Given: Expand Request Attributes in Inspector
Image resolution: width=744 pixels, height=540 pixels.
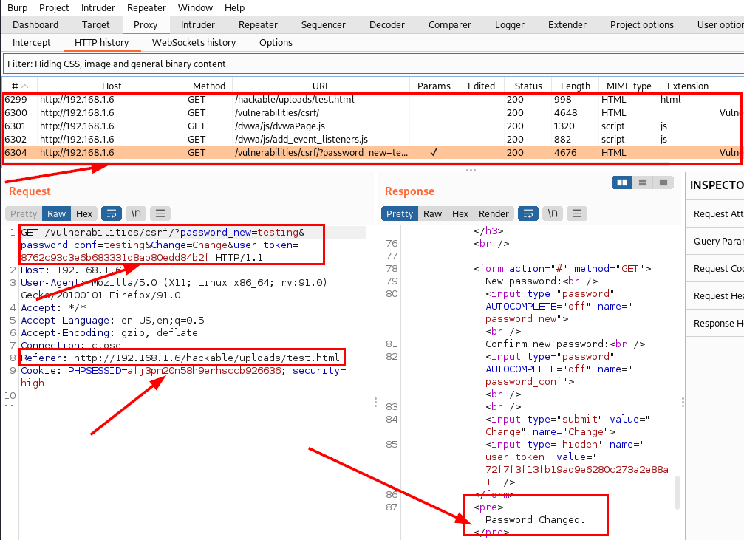Looking at the screenshot, I should pyautogui.click(x=717, y=214).
